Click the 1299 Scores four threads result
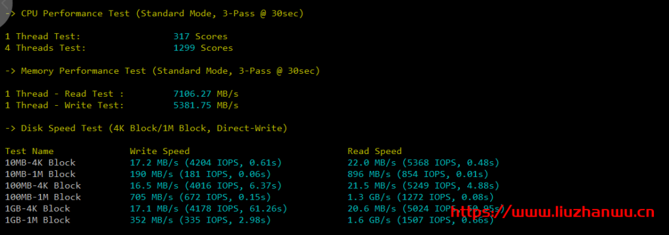Viewport: 669px width, 235px height. (203, 48)
